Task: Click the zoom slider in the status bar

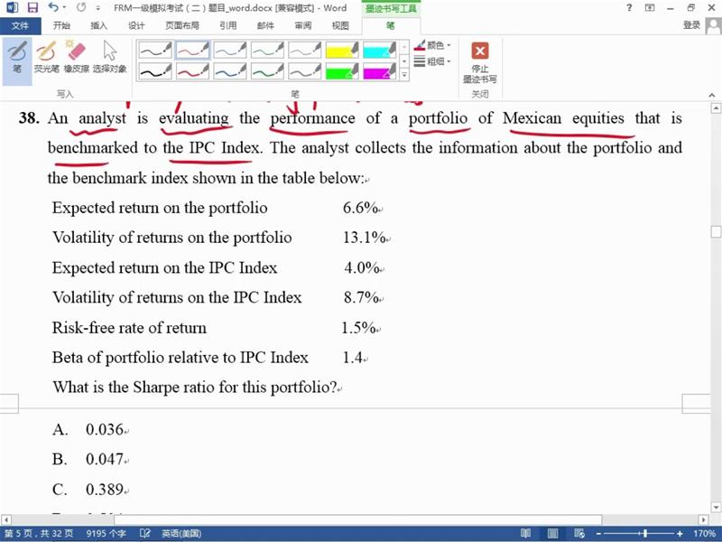Action: click(644, 534)
